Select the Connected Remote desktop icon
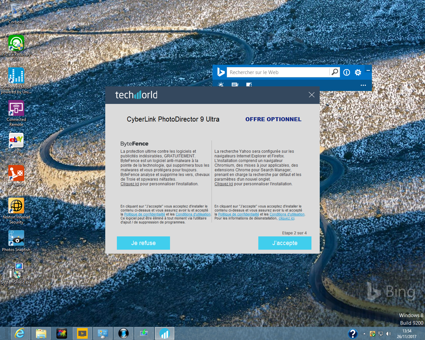The height and width of the screenshot is (340, 425). 16,113
